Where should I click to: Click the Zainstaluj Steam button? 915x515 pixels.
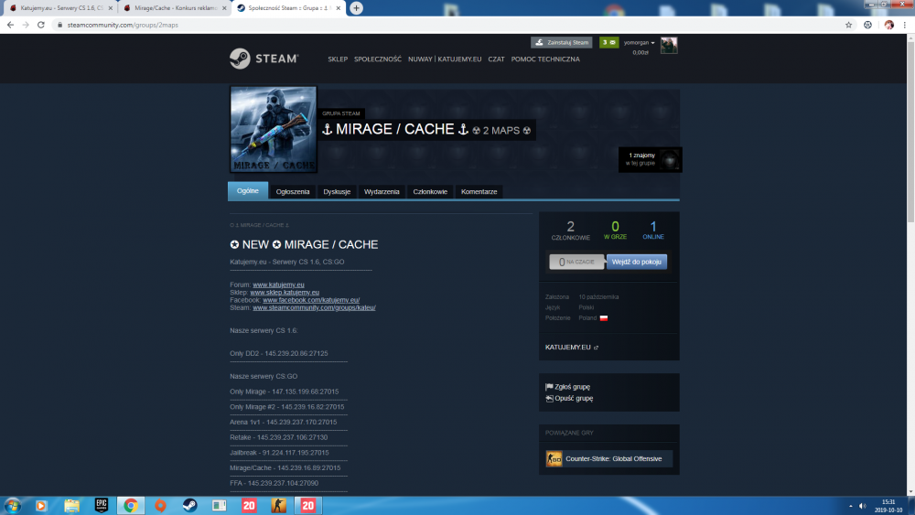click(x=562, y=43)
